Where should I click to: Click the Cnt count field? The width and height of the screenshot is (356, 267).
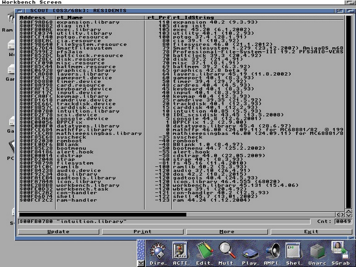[x=343, y=221]
